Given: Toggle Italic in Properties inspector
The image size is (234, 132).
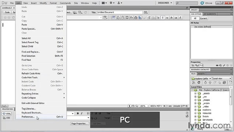Looking at the screenshot, I should pyautogui.click(x=82, y=113).
